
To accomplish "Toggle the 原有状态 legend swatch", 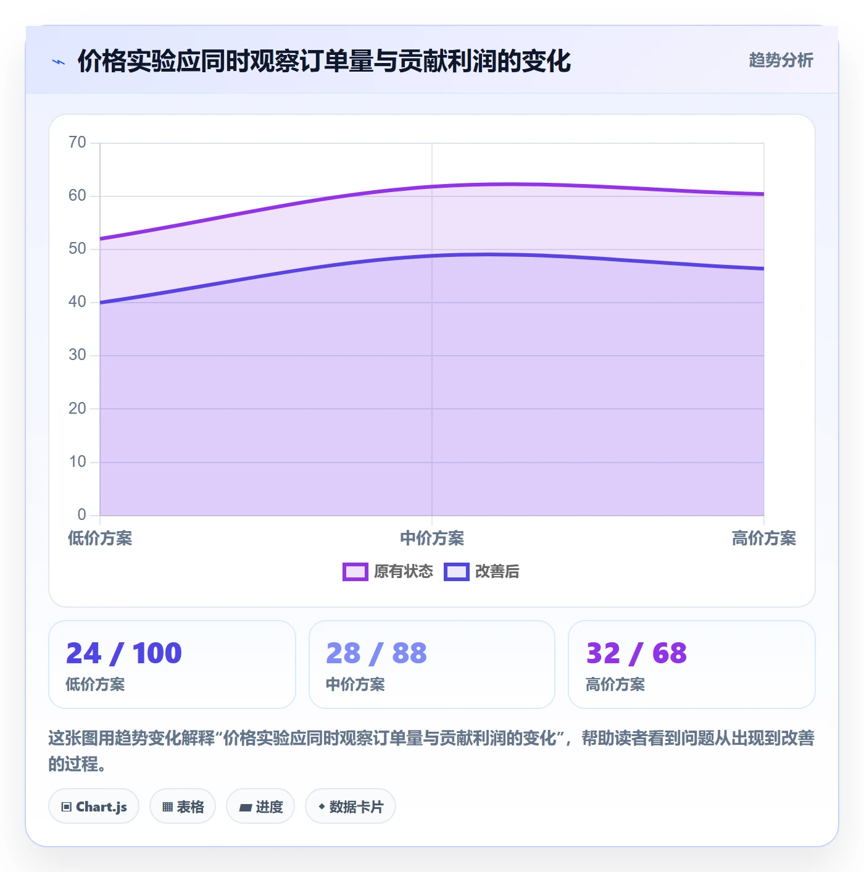I will pyautogui.click(x=355, y=572).
